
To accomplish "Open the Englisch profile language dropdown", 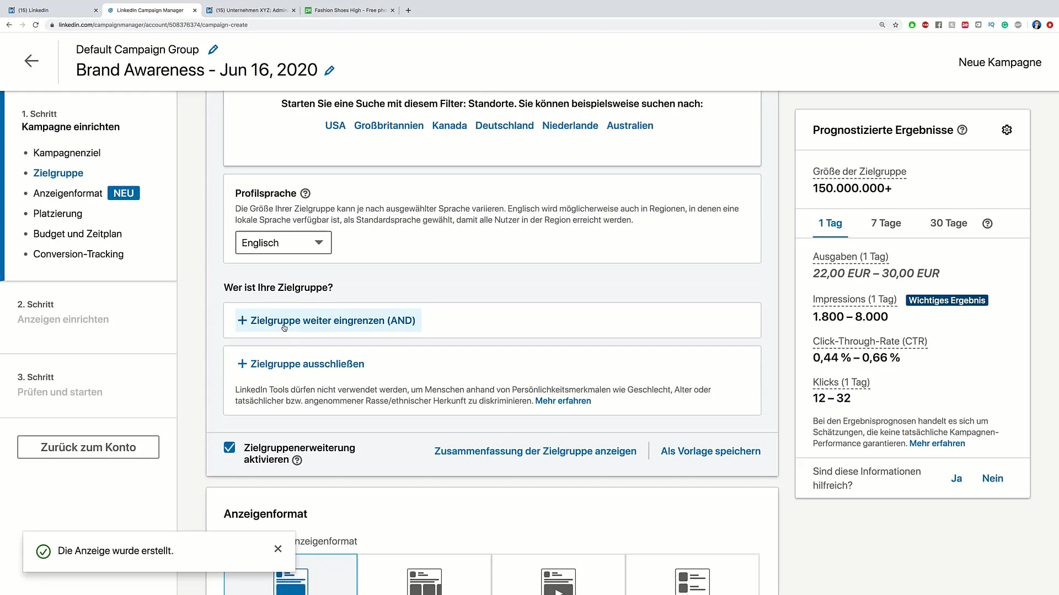I will [283, 242].
